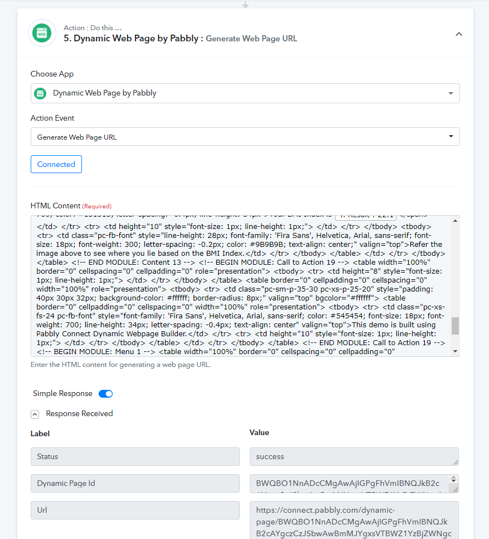Click the success value resize handle

[456, 462]
